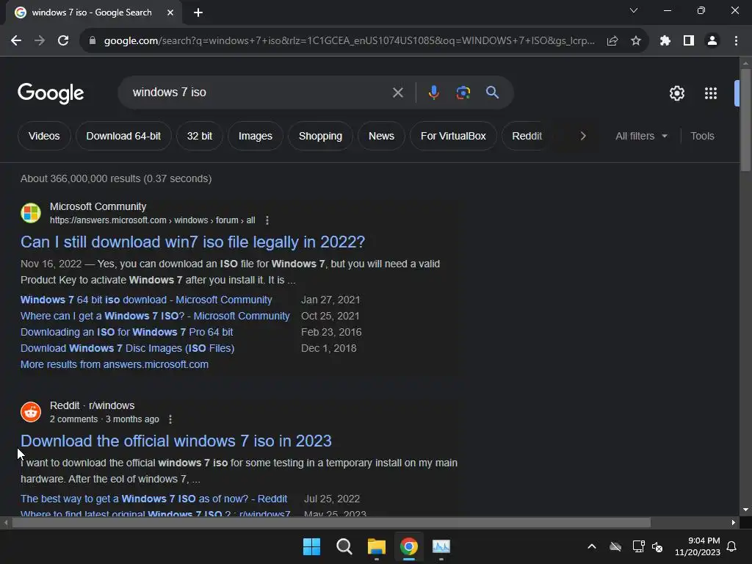Bookmark this tab with the star
752x564 pixels.
tap(636, 41)
